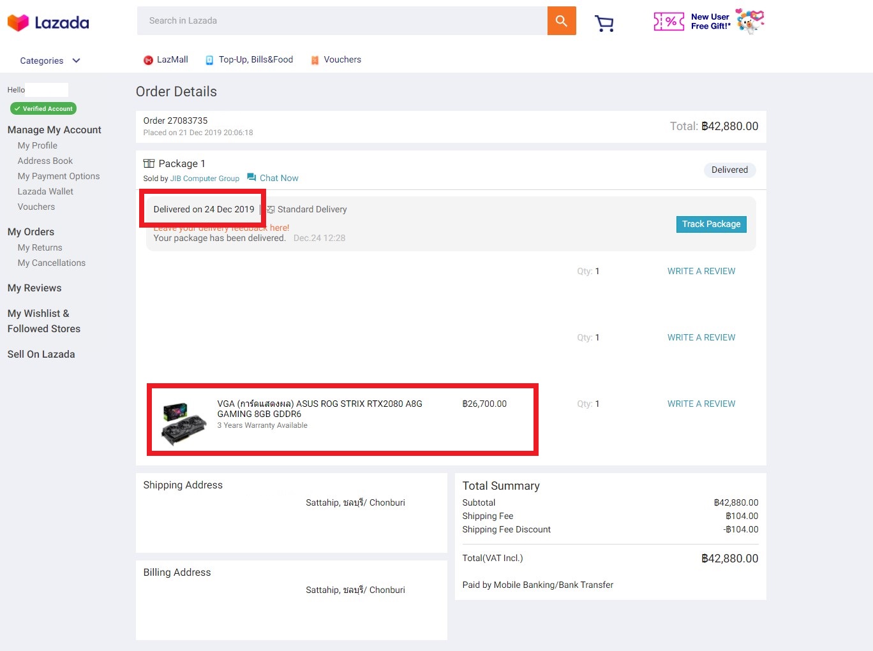The image size is (873, 651).
Task: Open Address Book
Action: 45,161
